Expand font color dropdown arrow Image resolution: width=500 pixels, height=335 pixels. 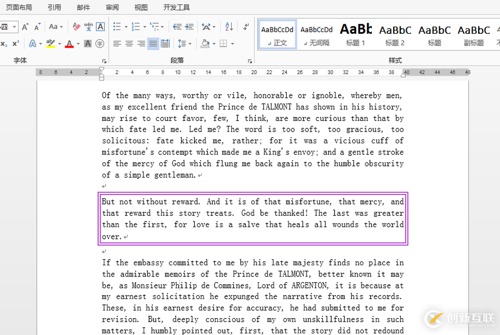[x=78, y=44]
